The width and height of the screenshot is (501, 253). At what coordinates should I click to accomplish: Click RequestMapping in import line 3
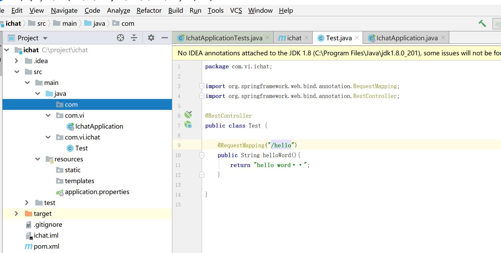pos(375,86)
